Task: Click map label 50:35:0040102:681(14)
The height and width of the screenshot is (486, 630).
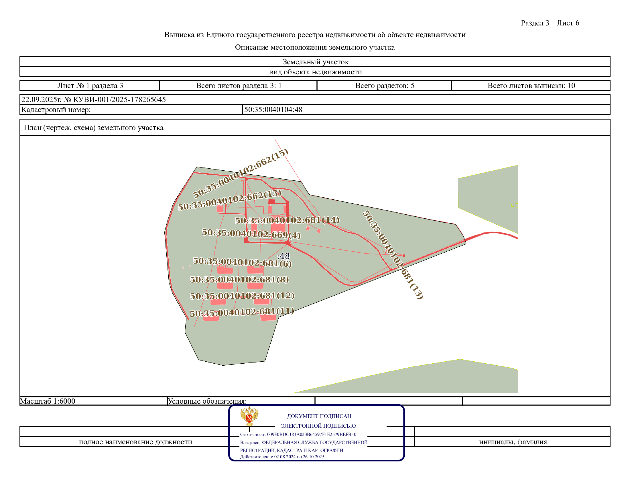Action: click(287, 220)
